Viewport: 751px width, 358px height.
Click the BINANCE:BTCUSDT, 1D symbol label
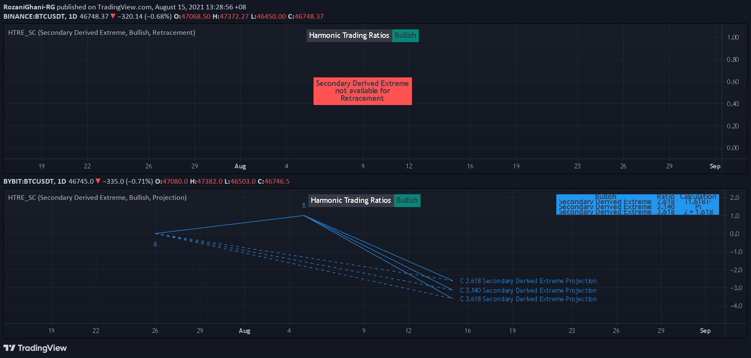[x=40, y=17]
